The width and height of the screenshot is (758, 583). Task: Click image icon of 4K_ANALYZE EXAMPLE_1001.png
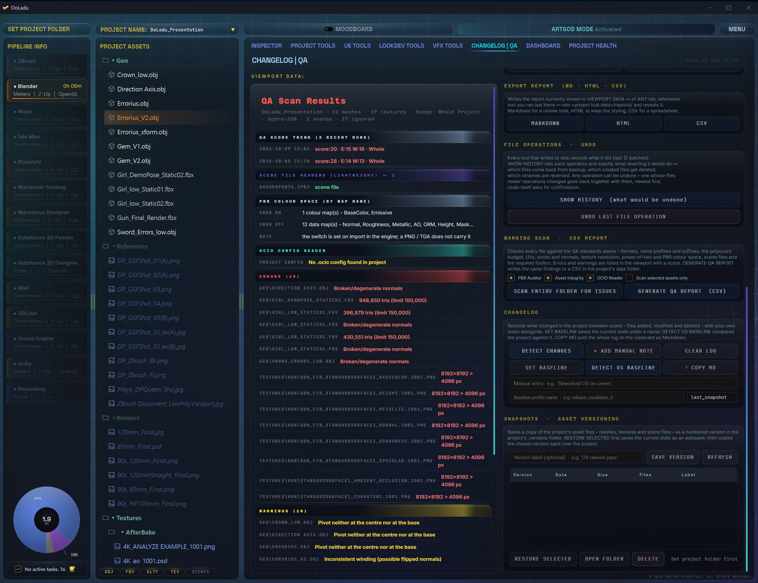pos(117,546)
